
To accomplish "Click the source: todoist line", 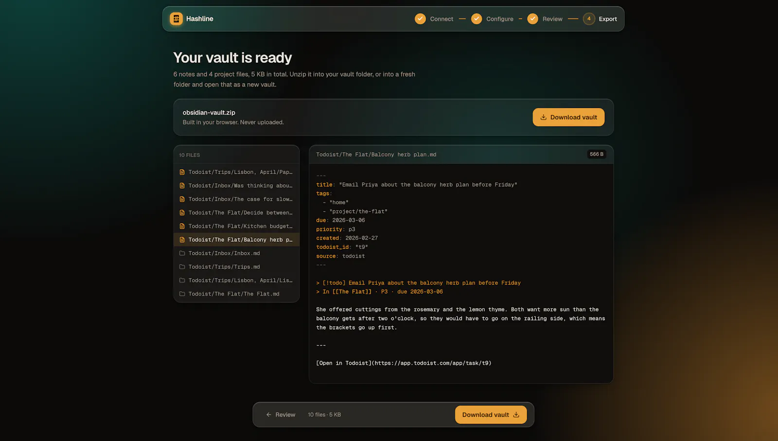I will (340, 256).
